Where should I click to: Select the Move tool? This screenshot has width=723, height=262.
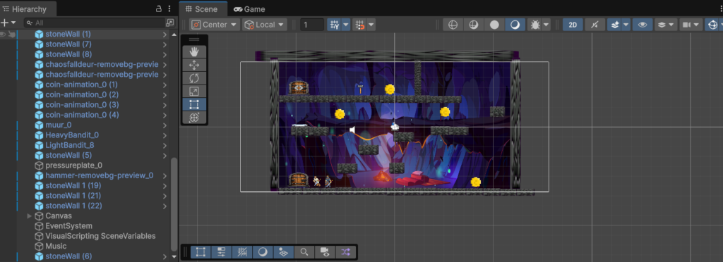[x=194, y=65]
